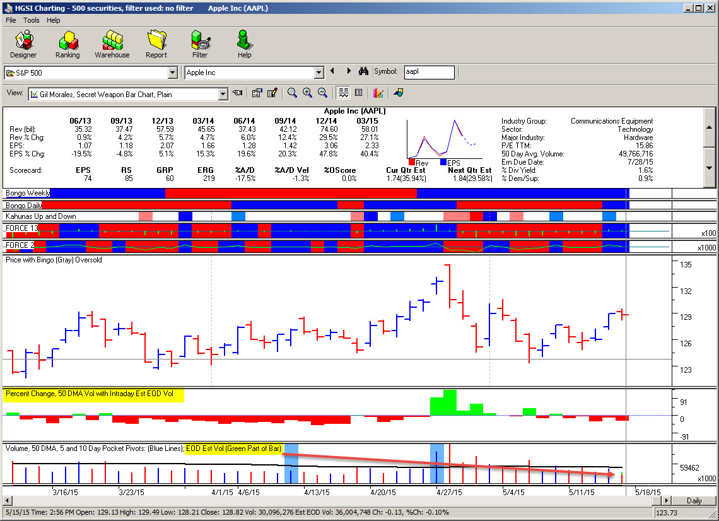Open the Ranking tool
The width and height of the screenshot is (719, 521).
[67, 45]
